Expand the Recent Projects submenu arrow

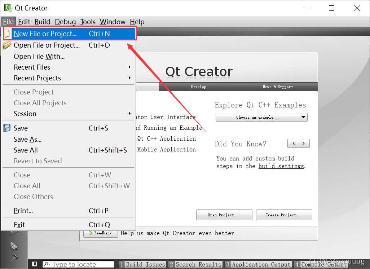click(129, 78)
